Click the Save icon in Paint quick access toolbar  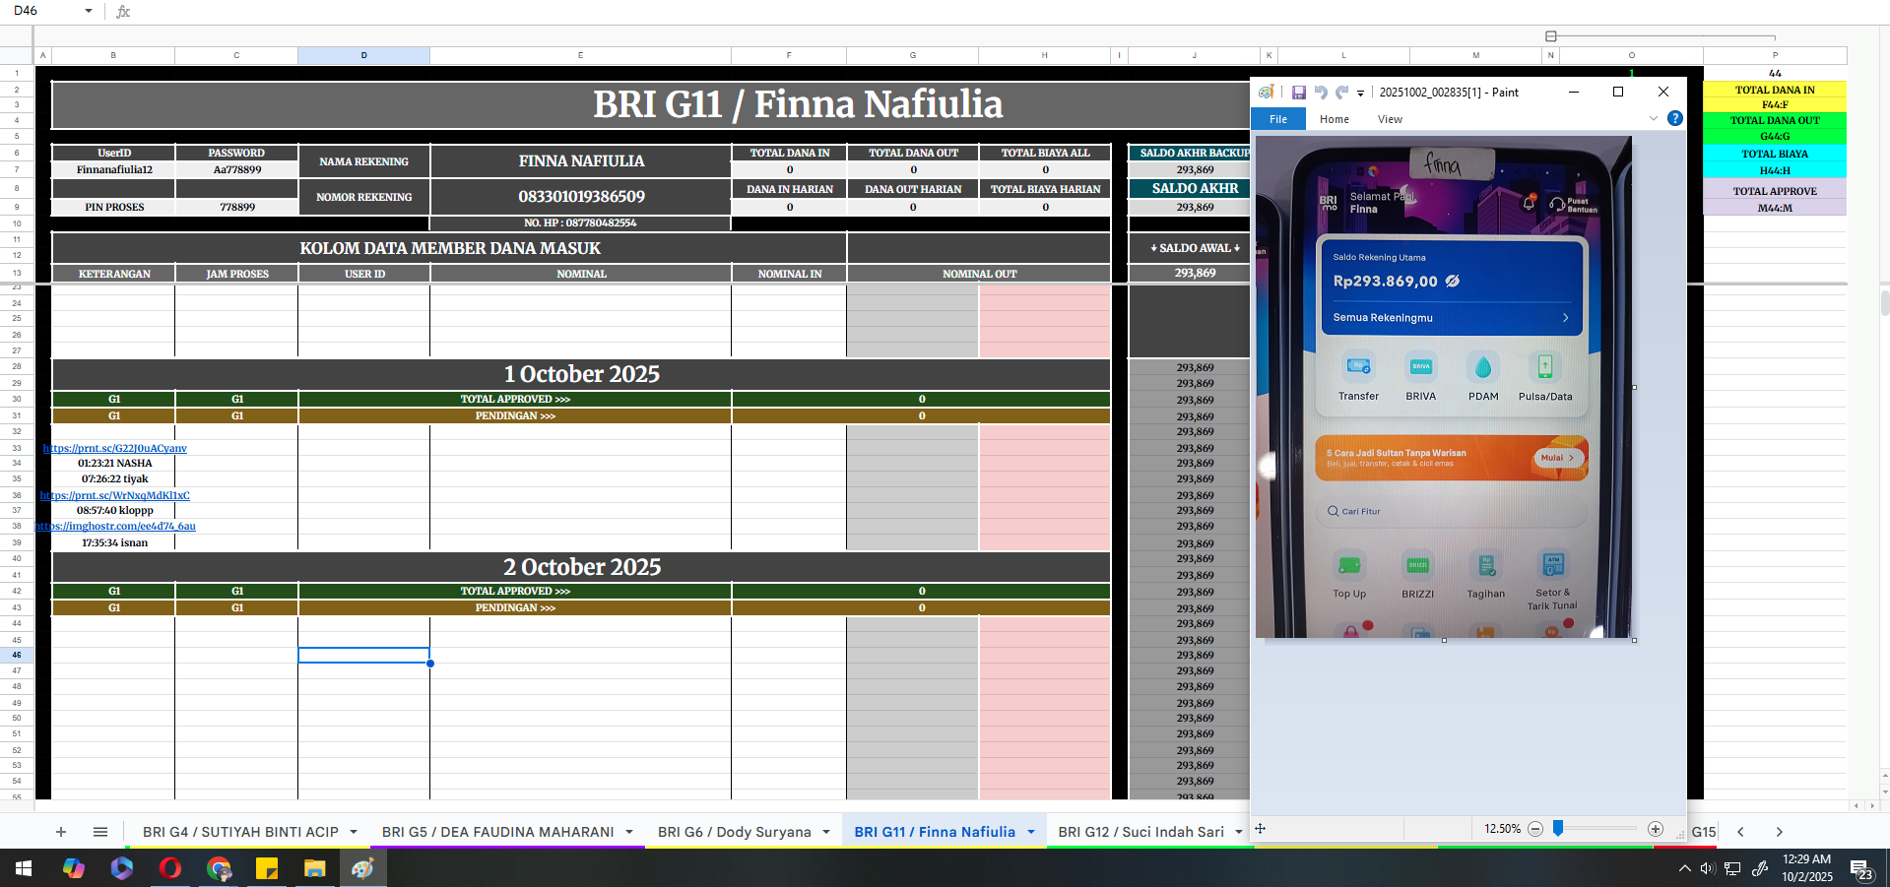point(1299,93)
